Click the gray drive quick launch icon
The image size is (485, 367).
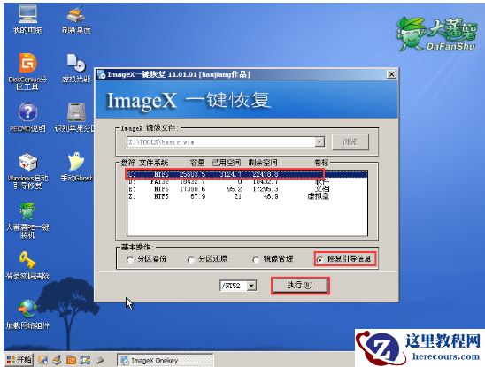[x=99, y=360]
